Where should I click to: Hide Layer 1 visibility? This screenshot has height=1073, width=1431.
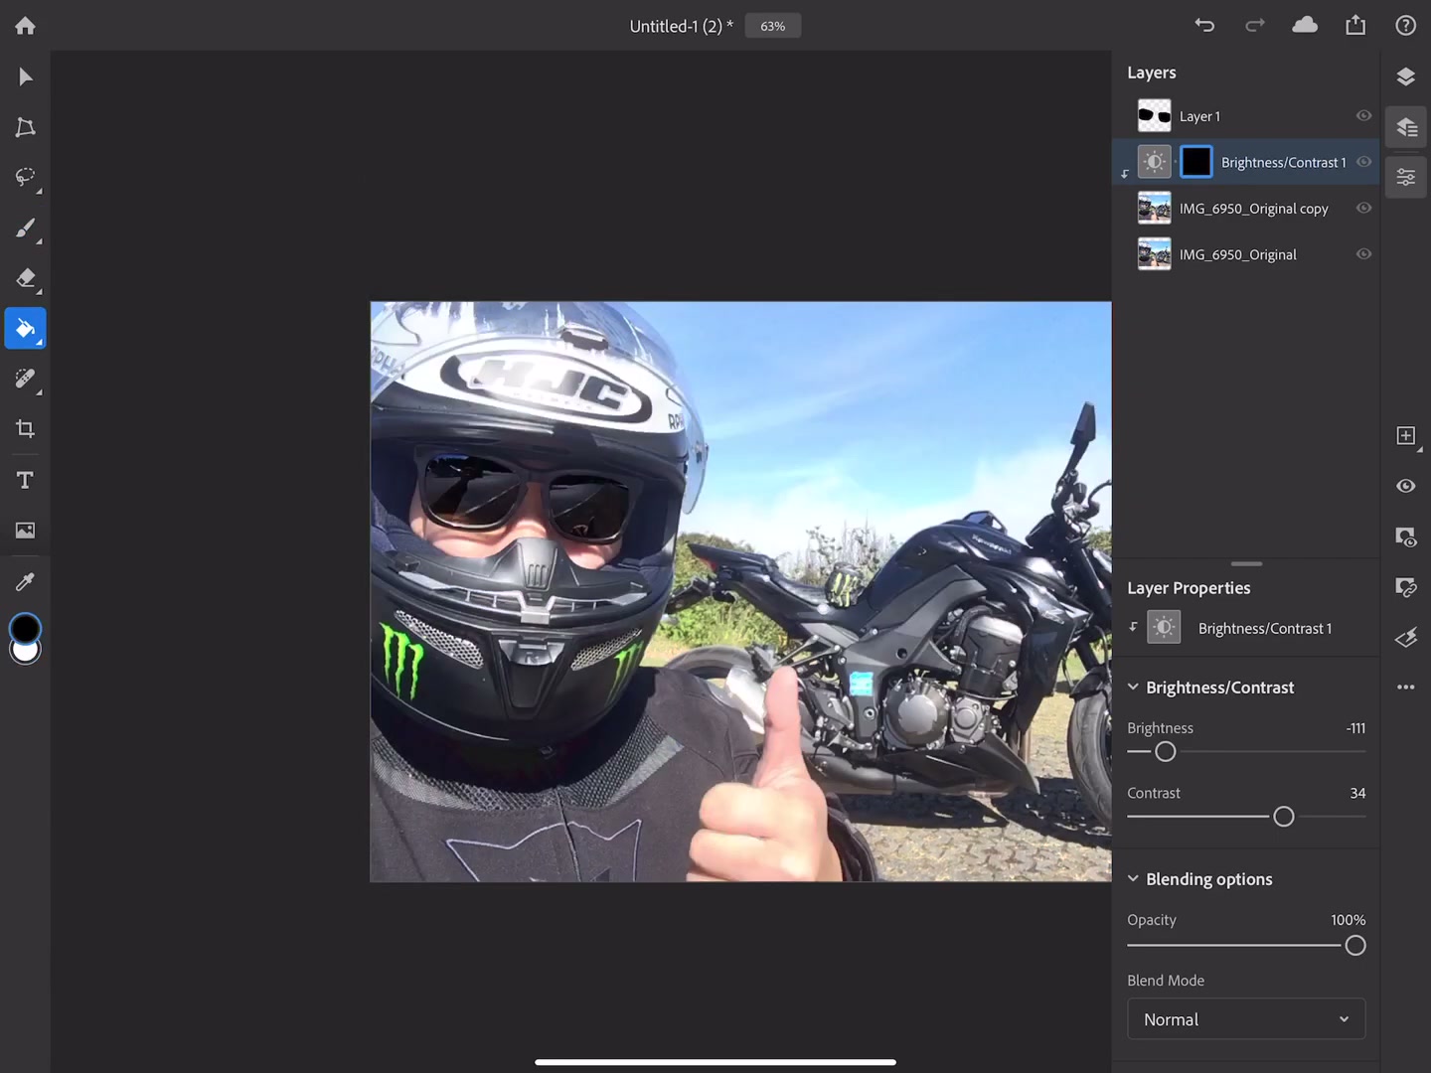click(1363, 116)
